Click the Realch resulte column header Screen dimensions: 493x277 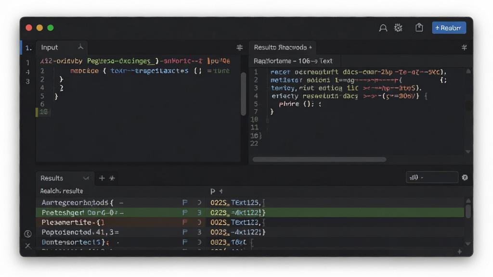point(62,191)
